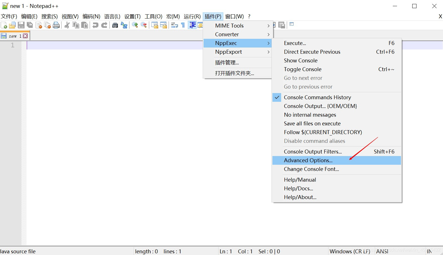This screenshot has height=255, width=443.
Task: Click the Copy toolbar icon
Action: tap(76, 25)
